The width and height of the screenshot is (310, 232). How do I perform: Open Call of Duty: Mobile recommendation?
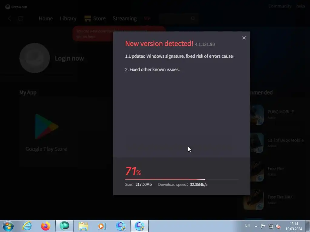coord(285,140)
